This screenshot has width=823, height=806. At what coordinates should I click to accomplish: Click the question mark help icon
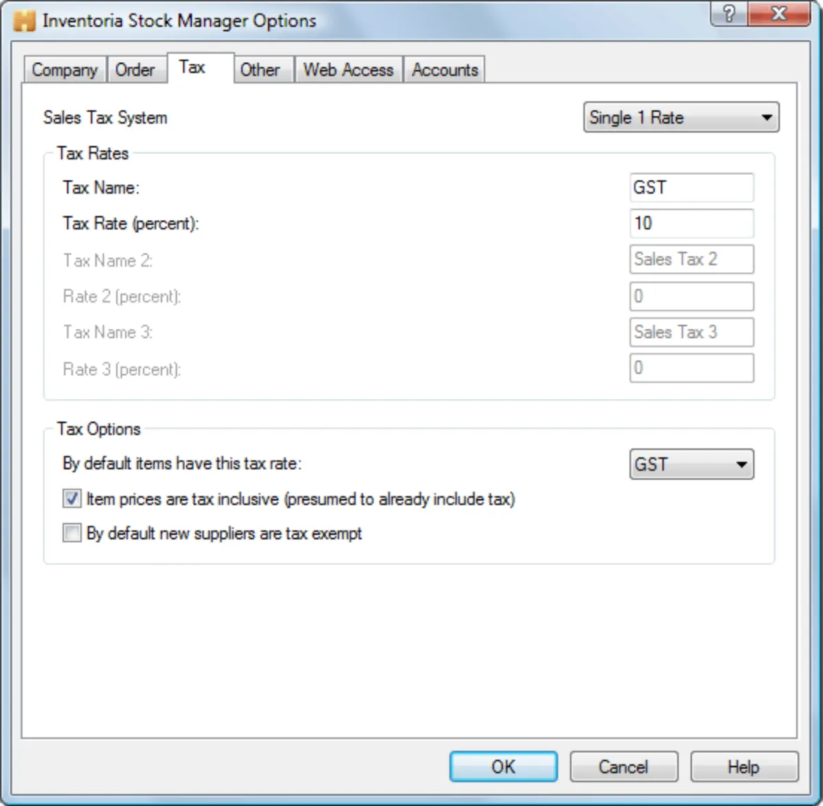point(729,13)
